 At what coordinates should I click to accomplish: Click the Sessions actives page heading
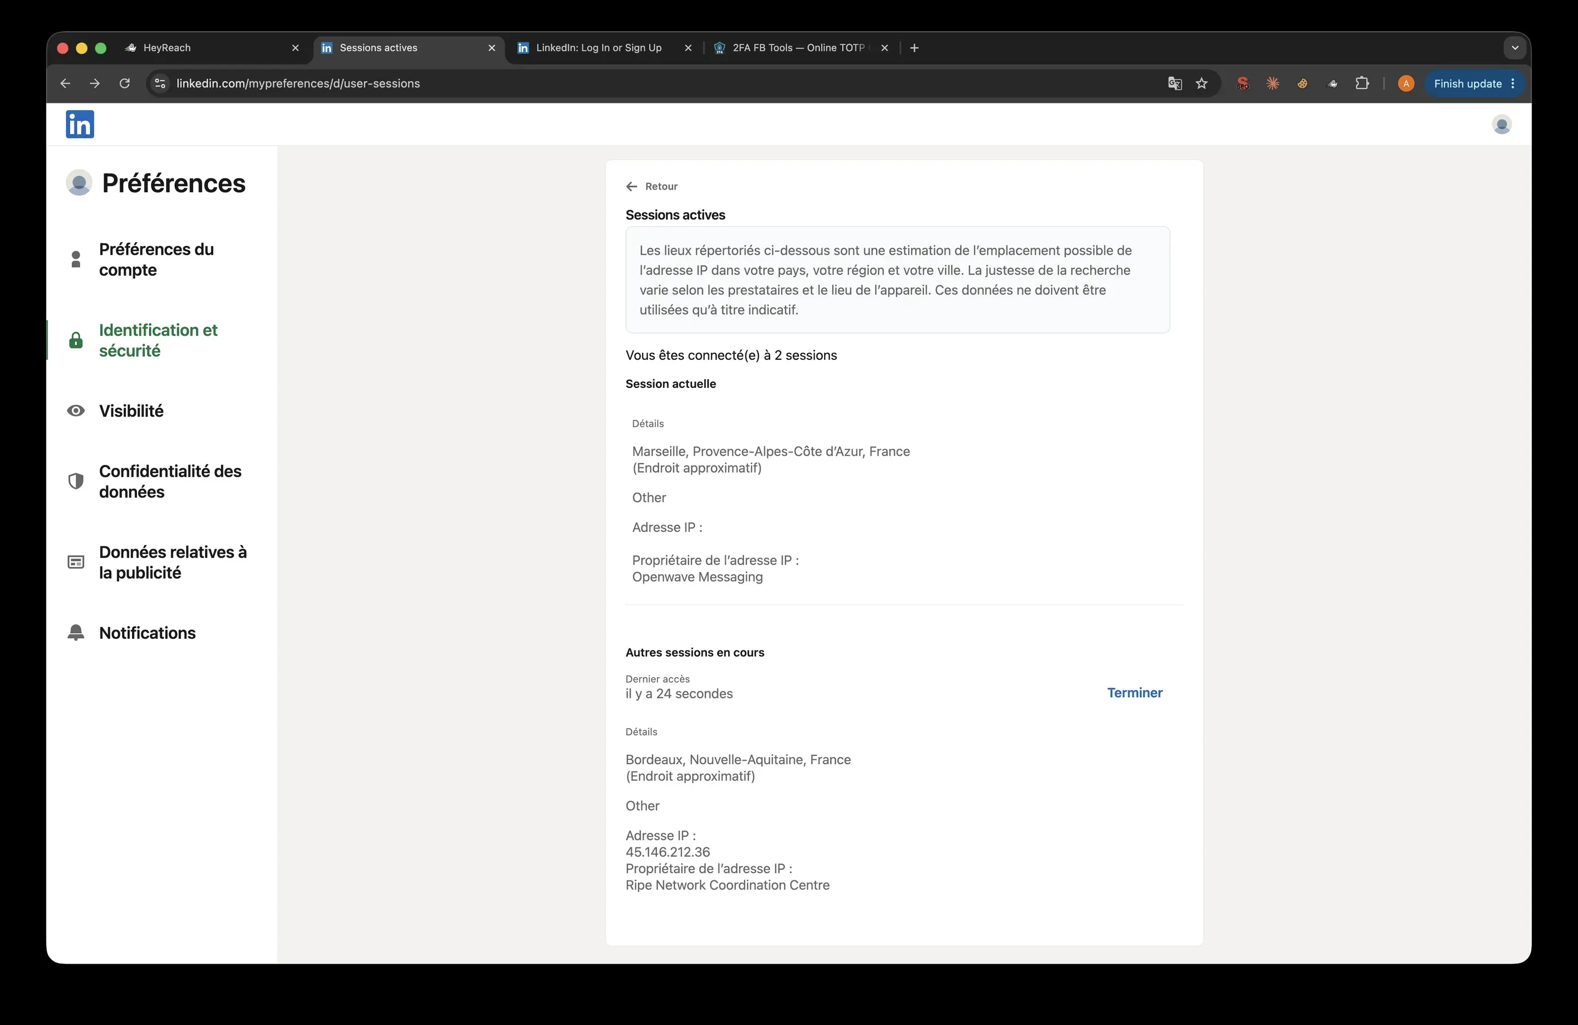point(675,215)
